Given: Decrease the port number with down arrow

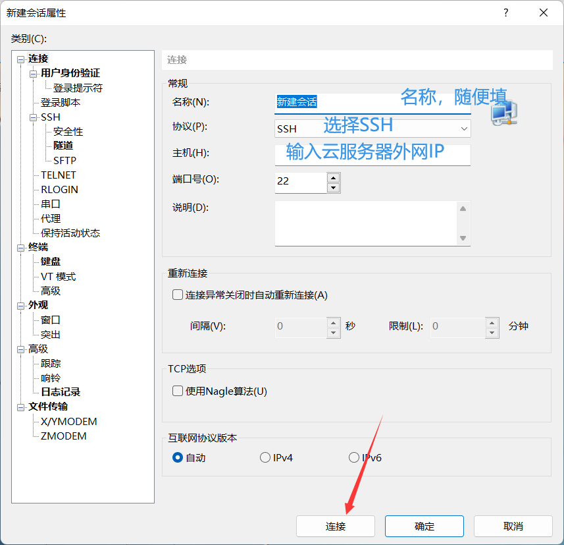Looking at the screenshot, I should [334, 188].
